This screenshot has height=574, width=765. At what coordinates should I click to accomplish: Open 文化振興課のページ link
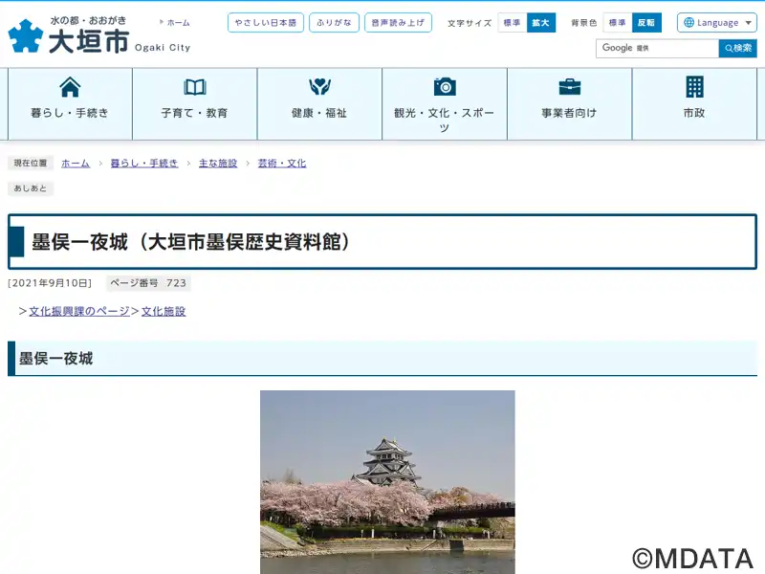pos(79,312)
